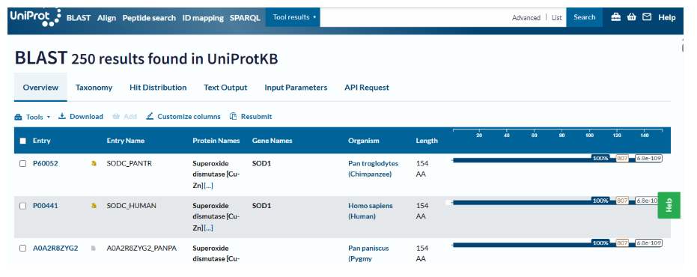Click the SOD1 gene name for P00441

pos(261,206)
